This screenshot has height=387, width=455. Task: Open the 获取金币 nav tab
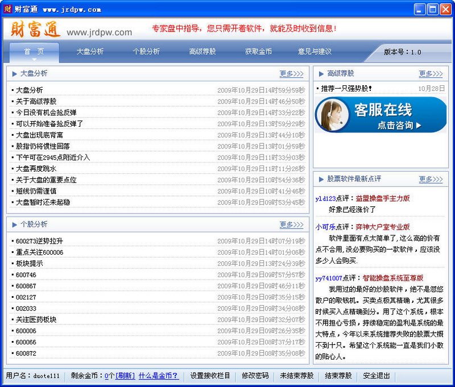258,52
